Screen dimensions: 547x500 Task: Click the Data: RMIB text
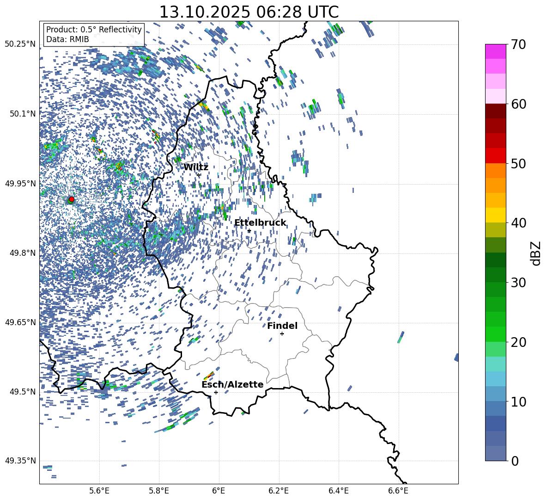(67, 39)
